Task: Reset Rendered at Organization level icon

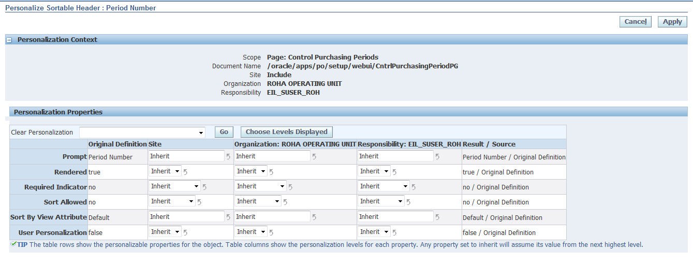Action: click(x=272, y=172)
